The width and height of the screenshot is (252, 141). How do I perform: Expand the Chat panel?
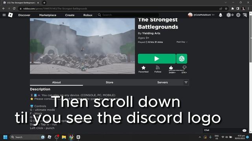click(225, 130)
